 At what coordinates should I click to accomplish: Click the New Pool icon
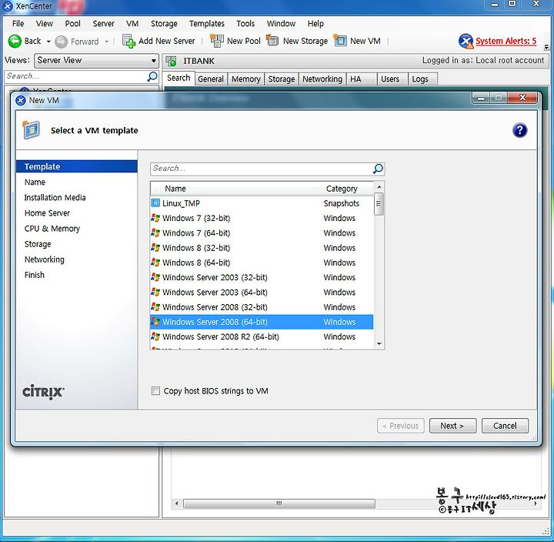click(x=216, y=41)
